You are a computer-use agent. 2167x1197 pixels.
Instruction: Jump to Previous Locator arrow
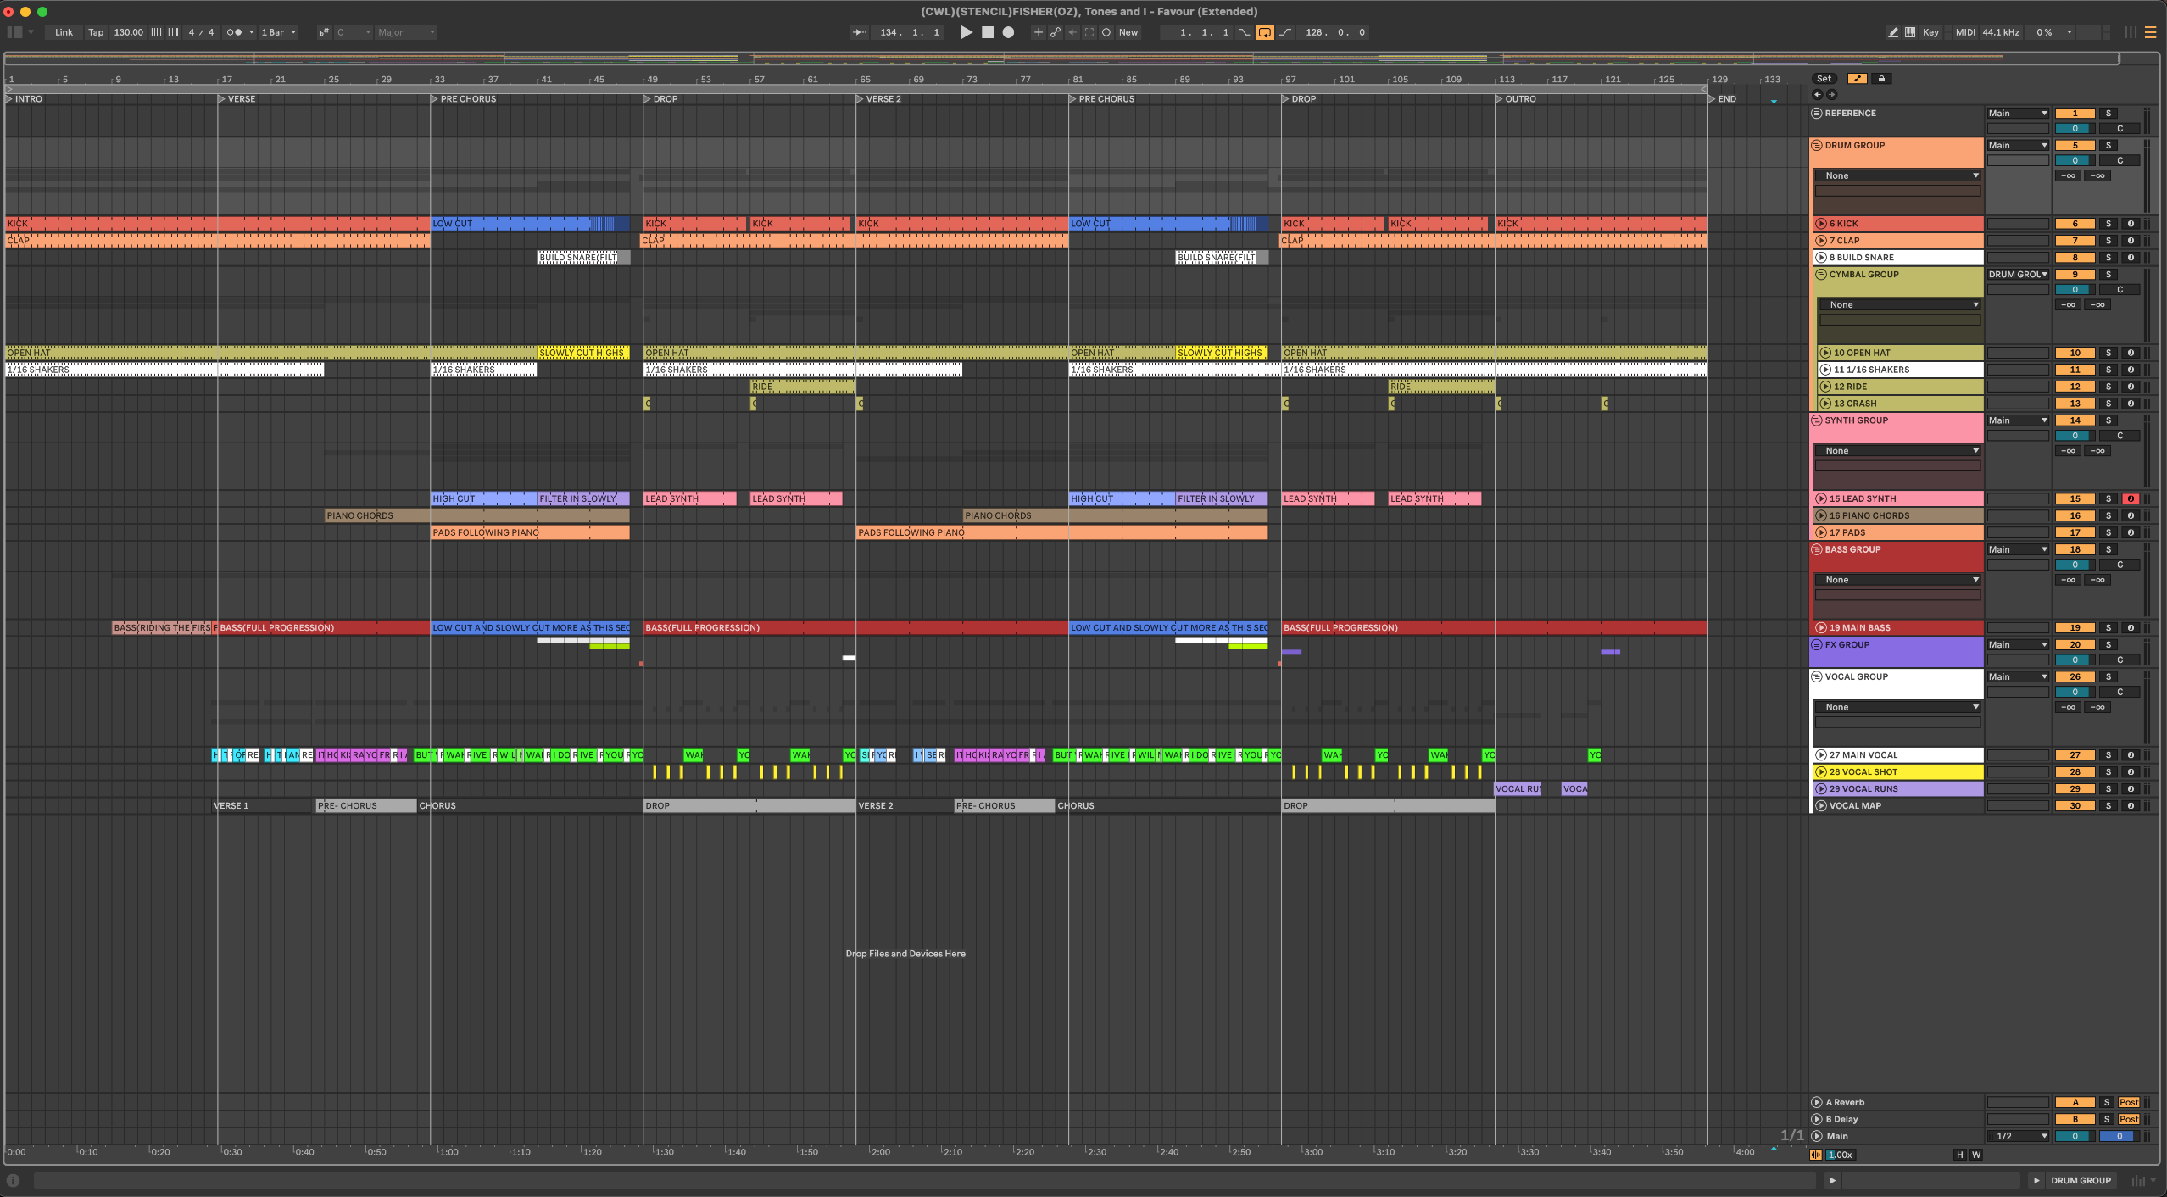(1817, 95)
